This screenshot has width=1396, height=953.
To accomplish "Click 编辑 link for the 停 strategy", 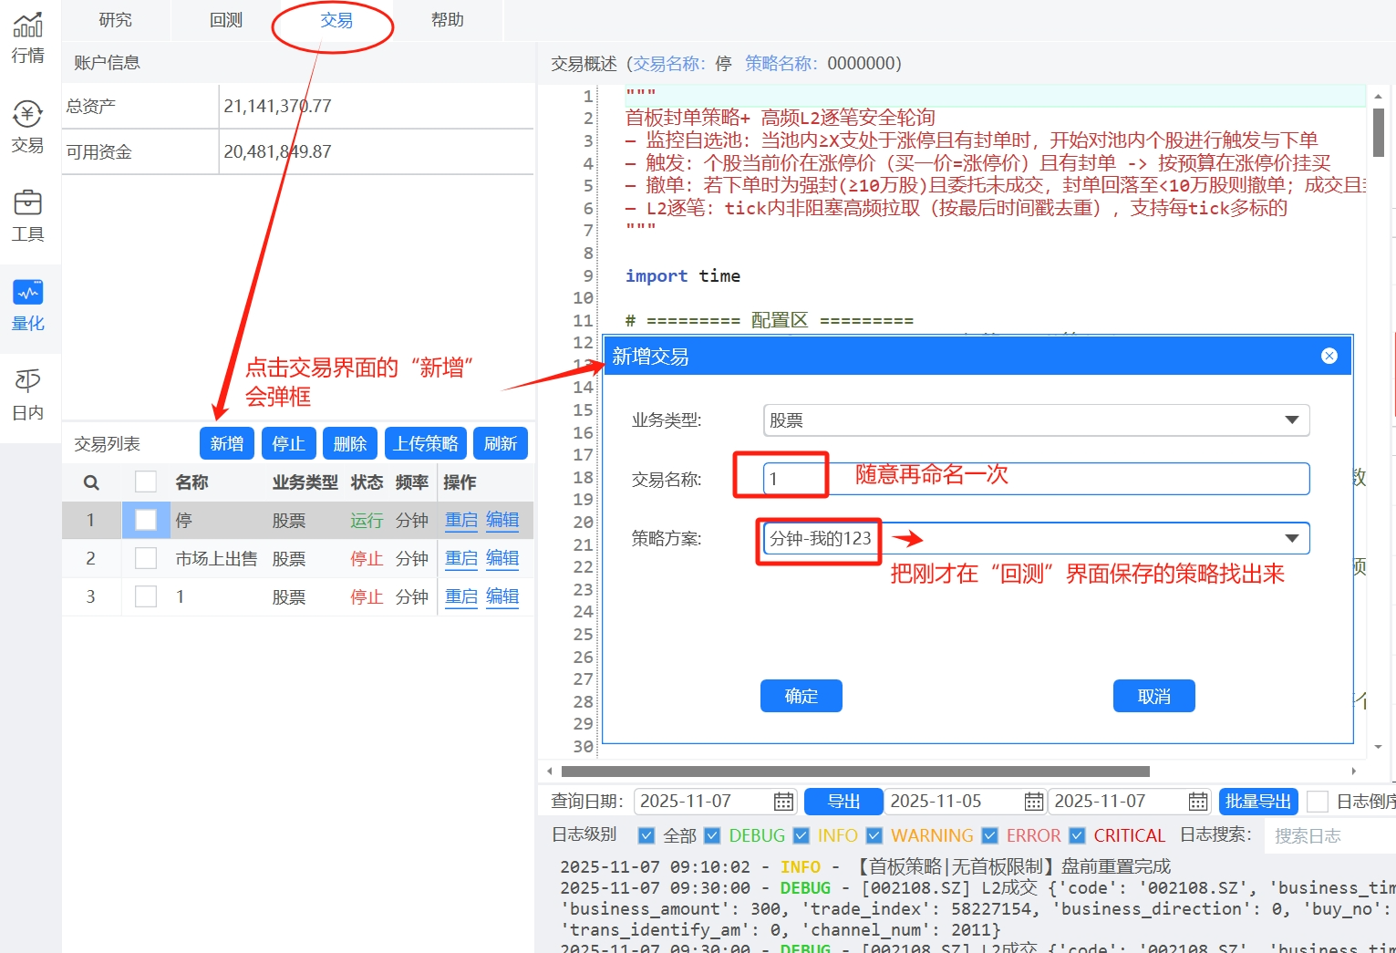I will (x=502, y=520).
